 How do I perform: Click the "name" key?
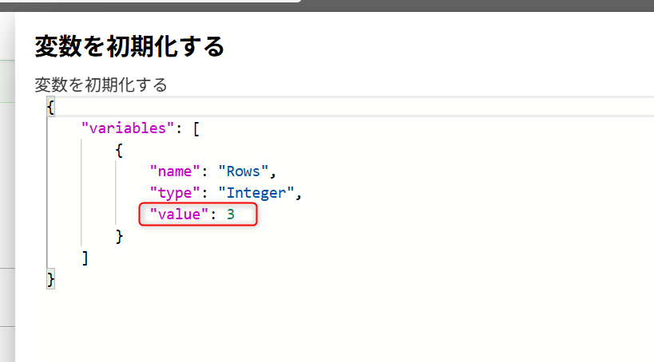[x=175, y=171]
